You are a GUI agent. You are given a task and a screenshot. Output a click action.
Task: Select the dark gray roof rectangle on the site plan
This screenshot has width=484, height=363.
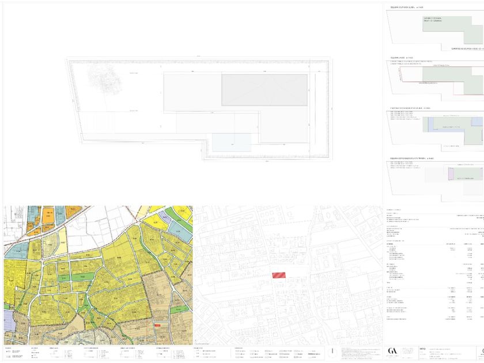tap(264, 90)
